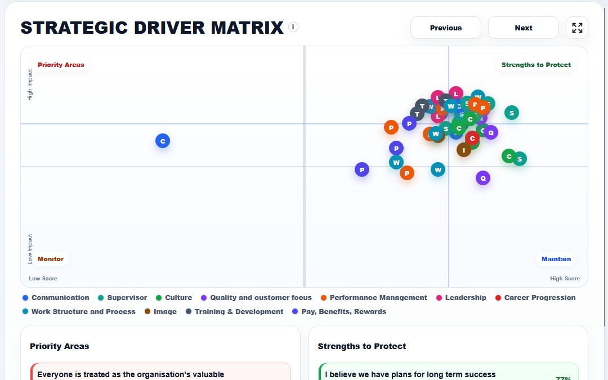
Task: Select the leftmost orange Performance P point
Action: click(x=391, y=127)
